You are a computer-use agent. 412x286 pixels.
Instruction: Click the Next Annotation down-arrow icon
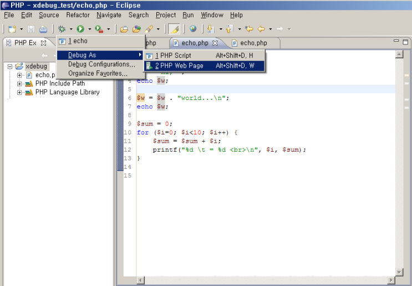(x=211, y=29)
